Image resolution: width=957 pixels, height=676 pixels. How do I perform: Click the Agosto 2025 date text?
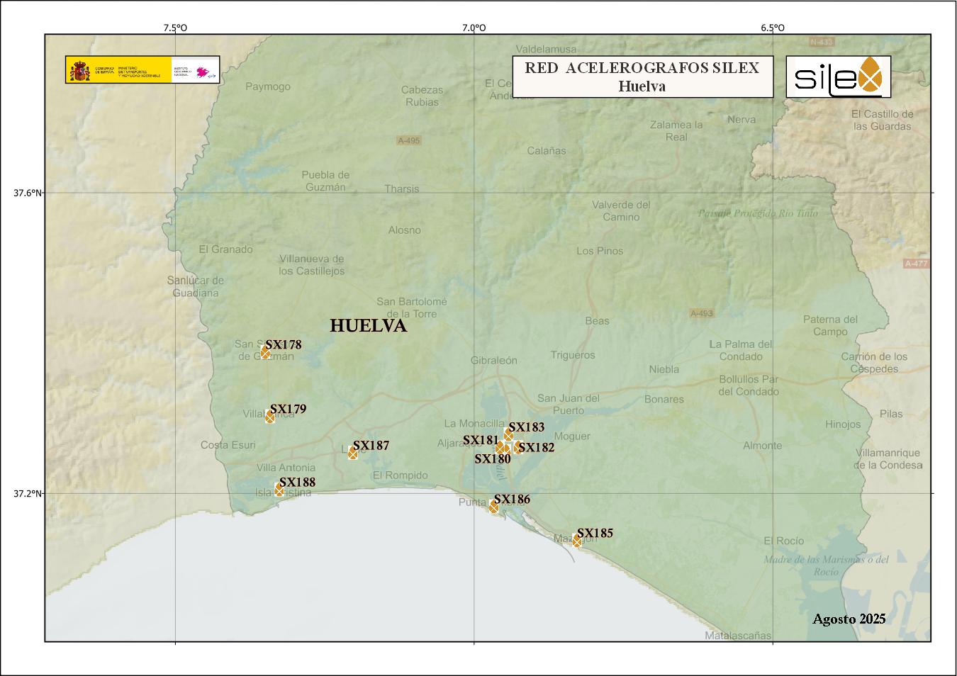[x=849, y=619]
